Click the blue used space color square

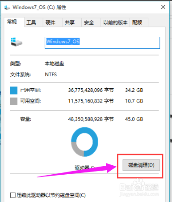tap(14, 90)
